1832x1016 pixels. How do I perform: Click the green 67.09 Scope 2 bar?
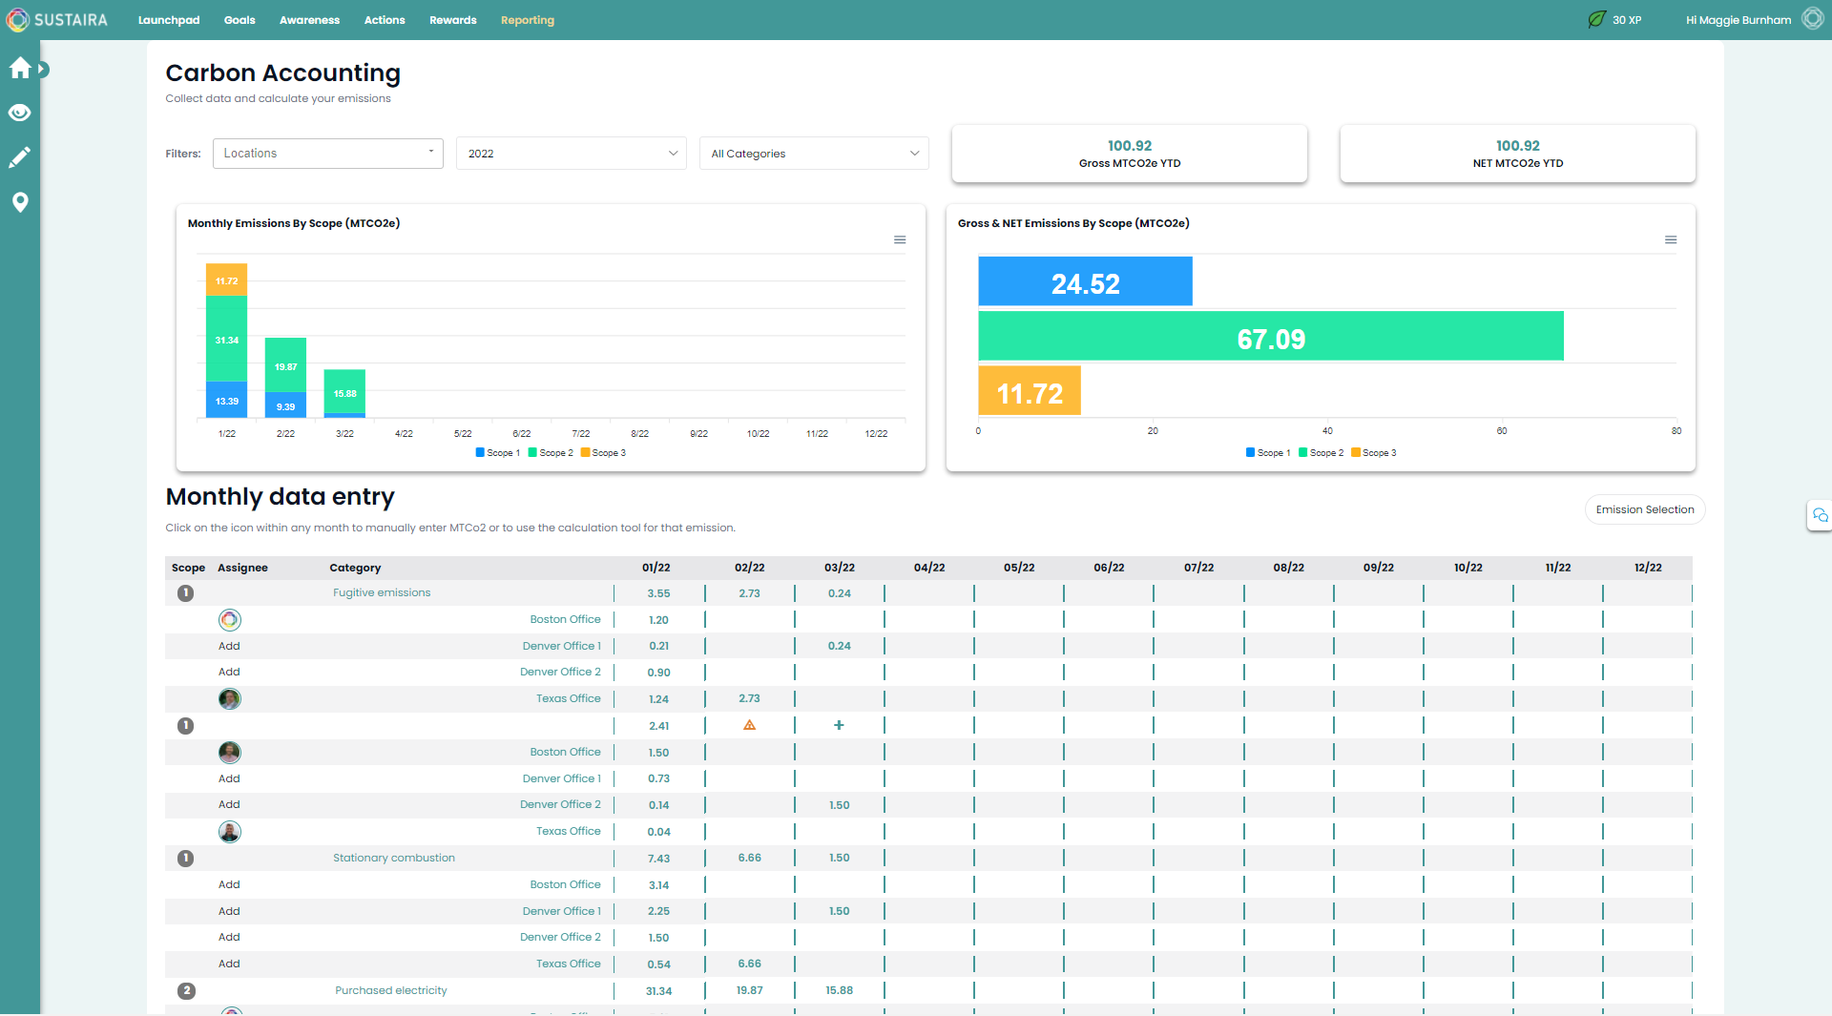1271,336
